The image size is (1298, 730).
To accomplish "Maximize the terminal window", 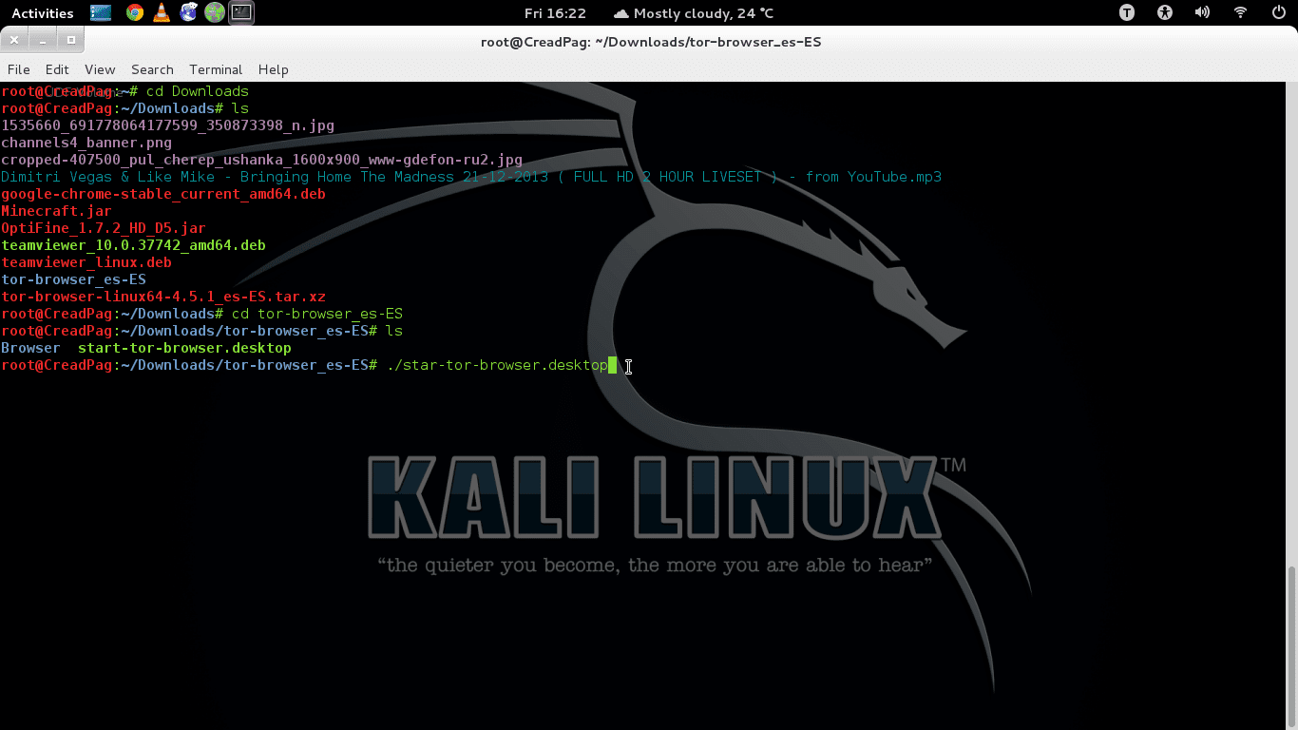I will pos(70,40).
